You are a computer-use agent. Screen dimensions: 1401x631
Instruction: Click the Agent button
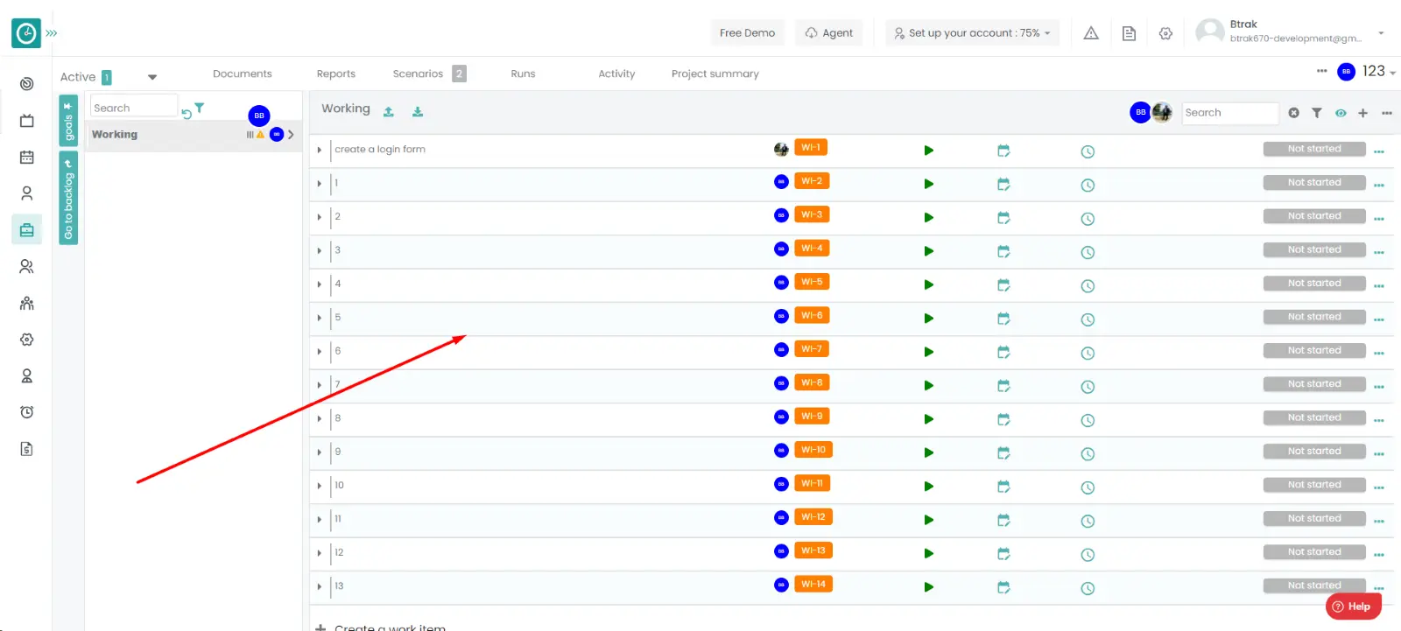(x=828, y=33)
